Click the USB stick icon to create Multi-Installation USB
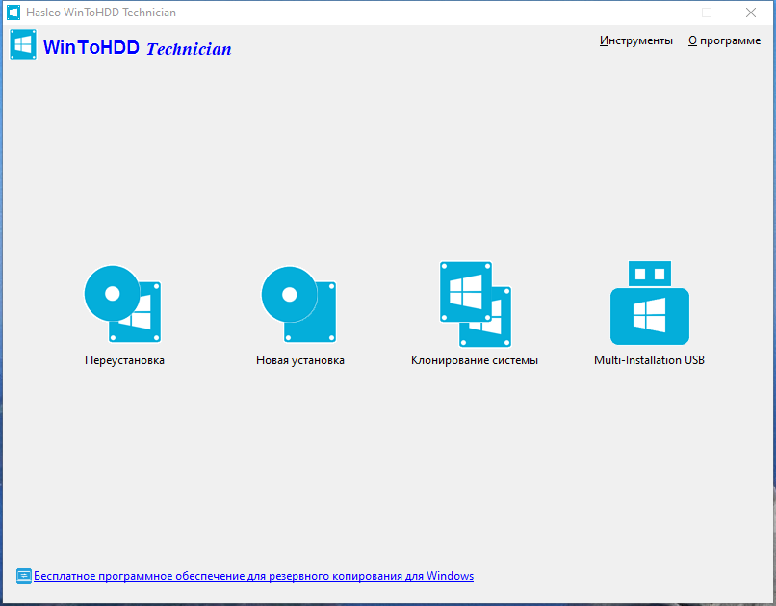 [649, 303]
